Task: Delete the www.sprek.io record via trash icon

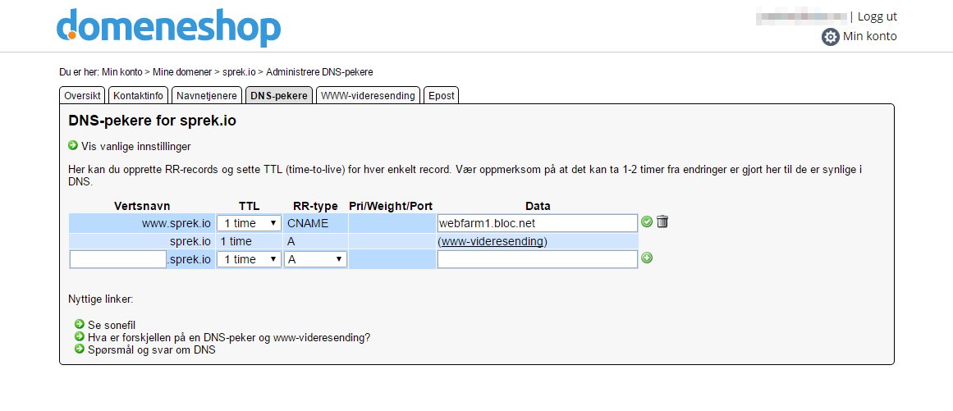Action: click(662, 221)
